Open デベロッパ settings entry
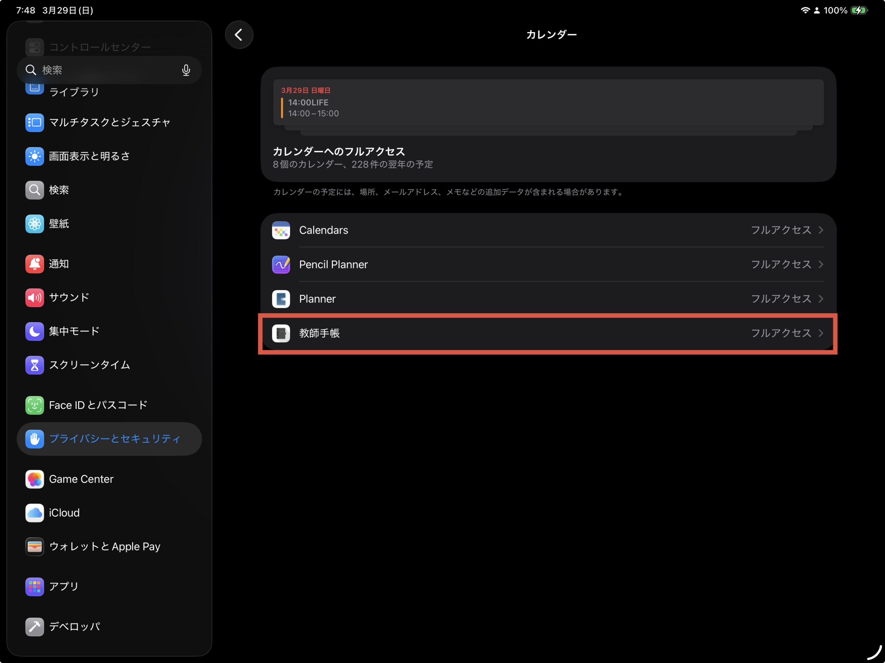The image size is (885, 663). point(74,627)
